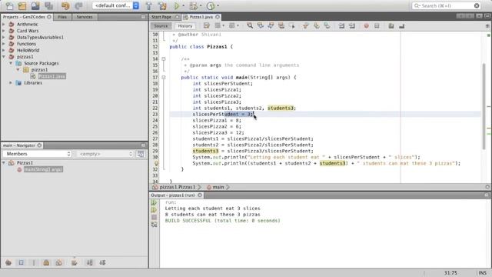Toggle code fold at line 17

(164, 77)
